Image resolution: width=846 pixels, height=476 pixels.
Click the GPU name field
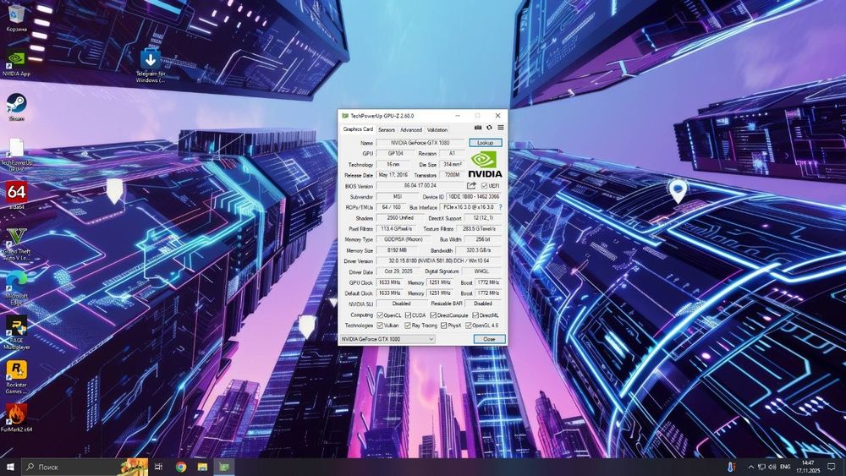tap(420, 143)
